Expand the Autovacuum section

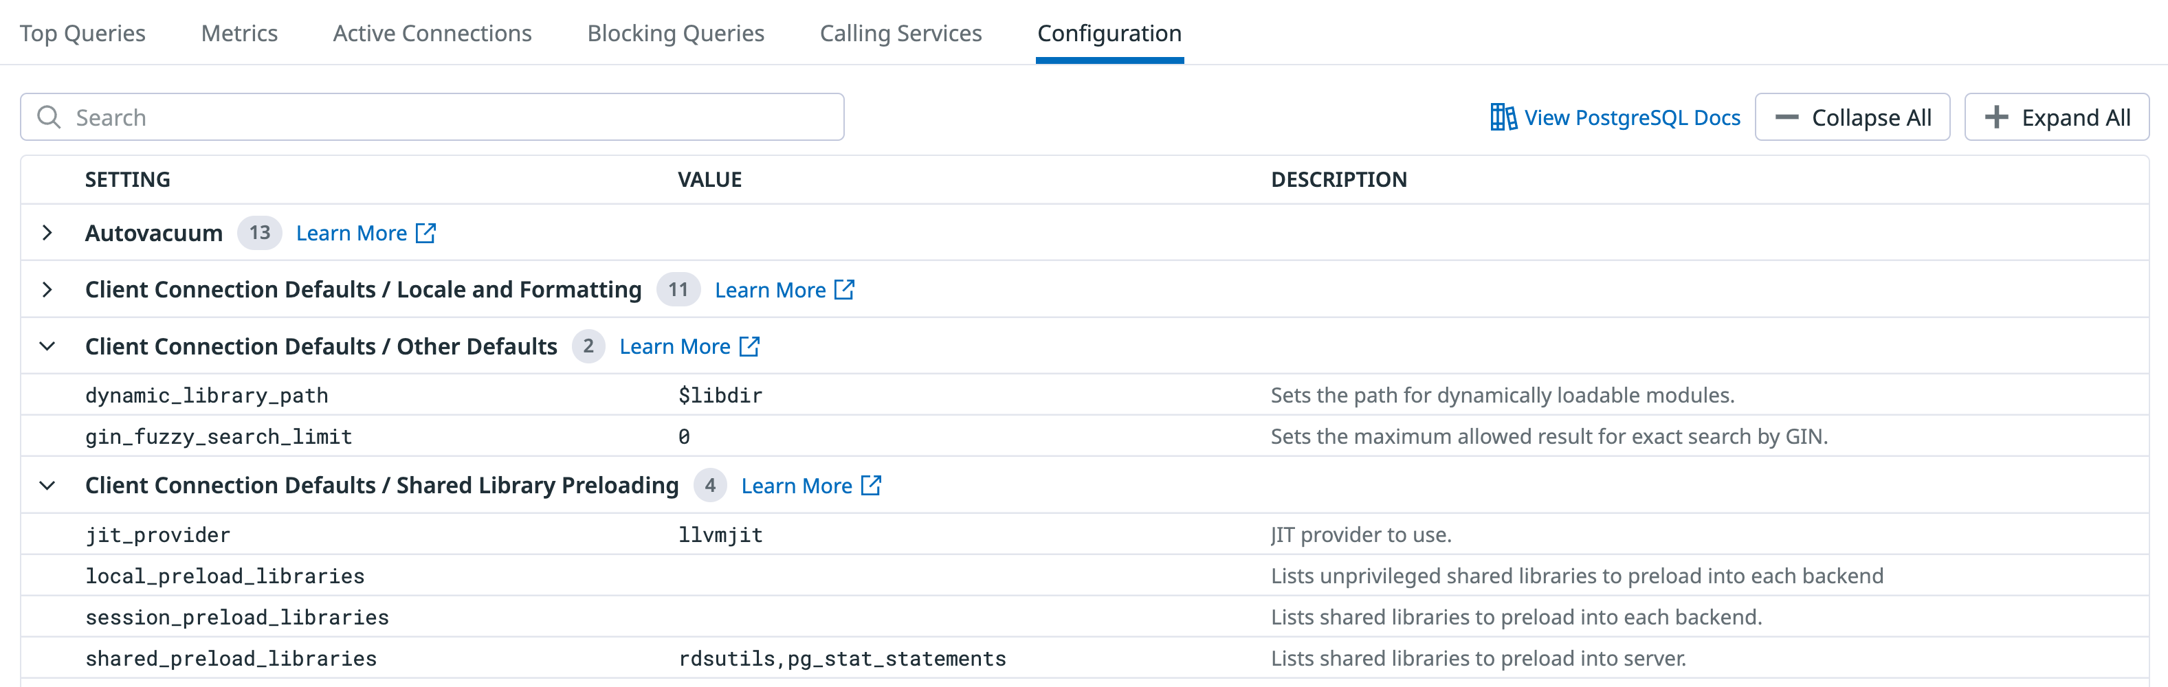point(47,233)
